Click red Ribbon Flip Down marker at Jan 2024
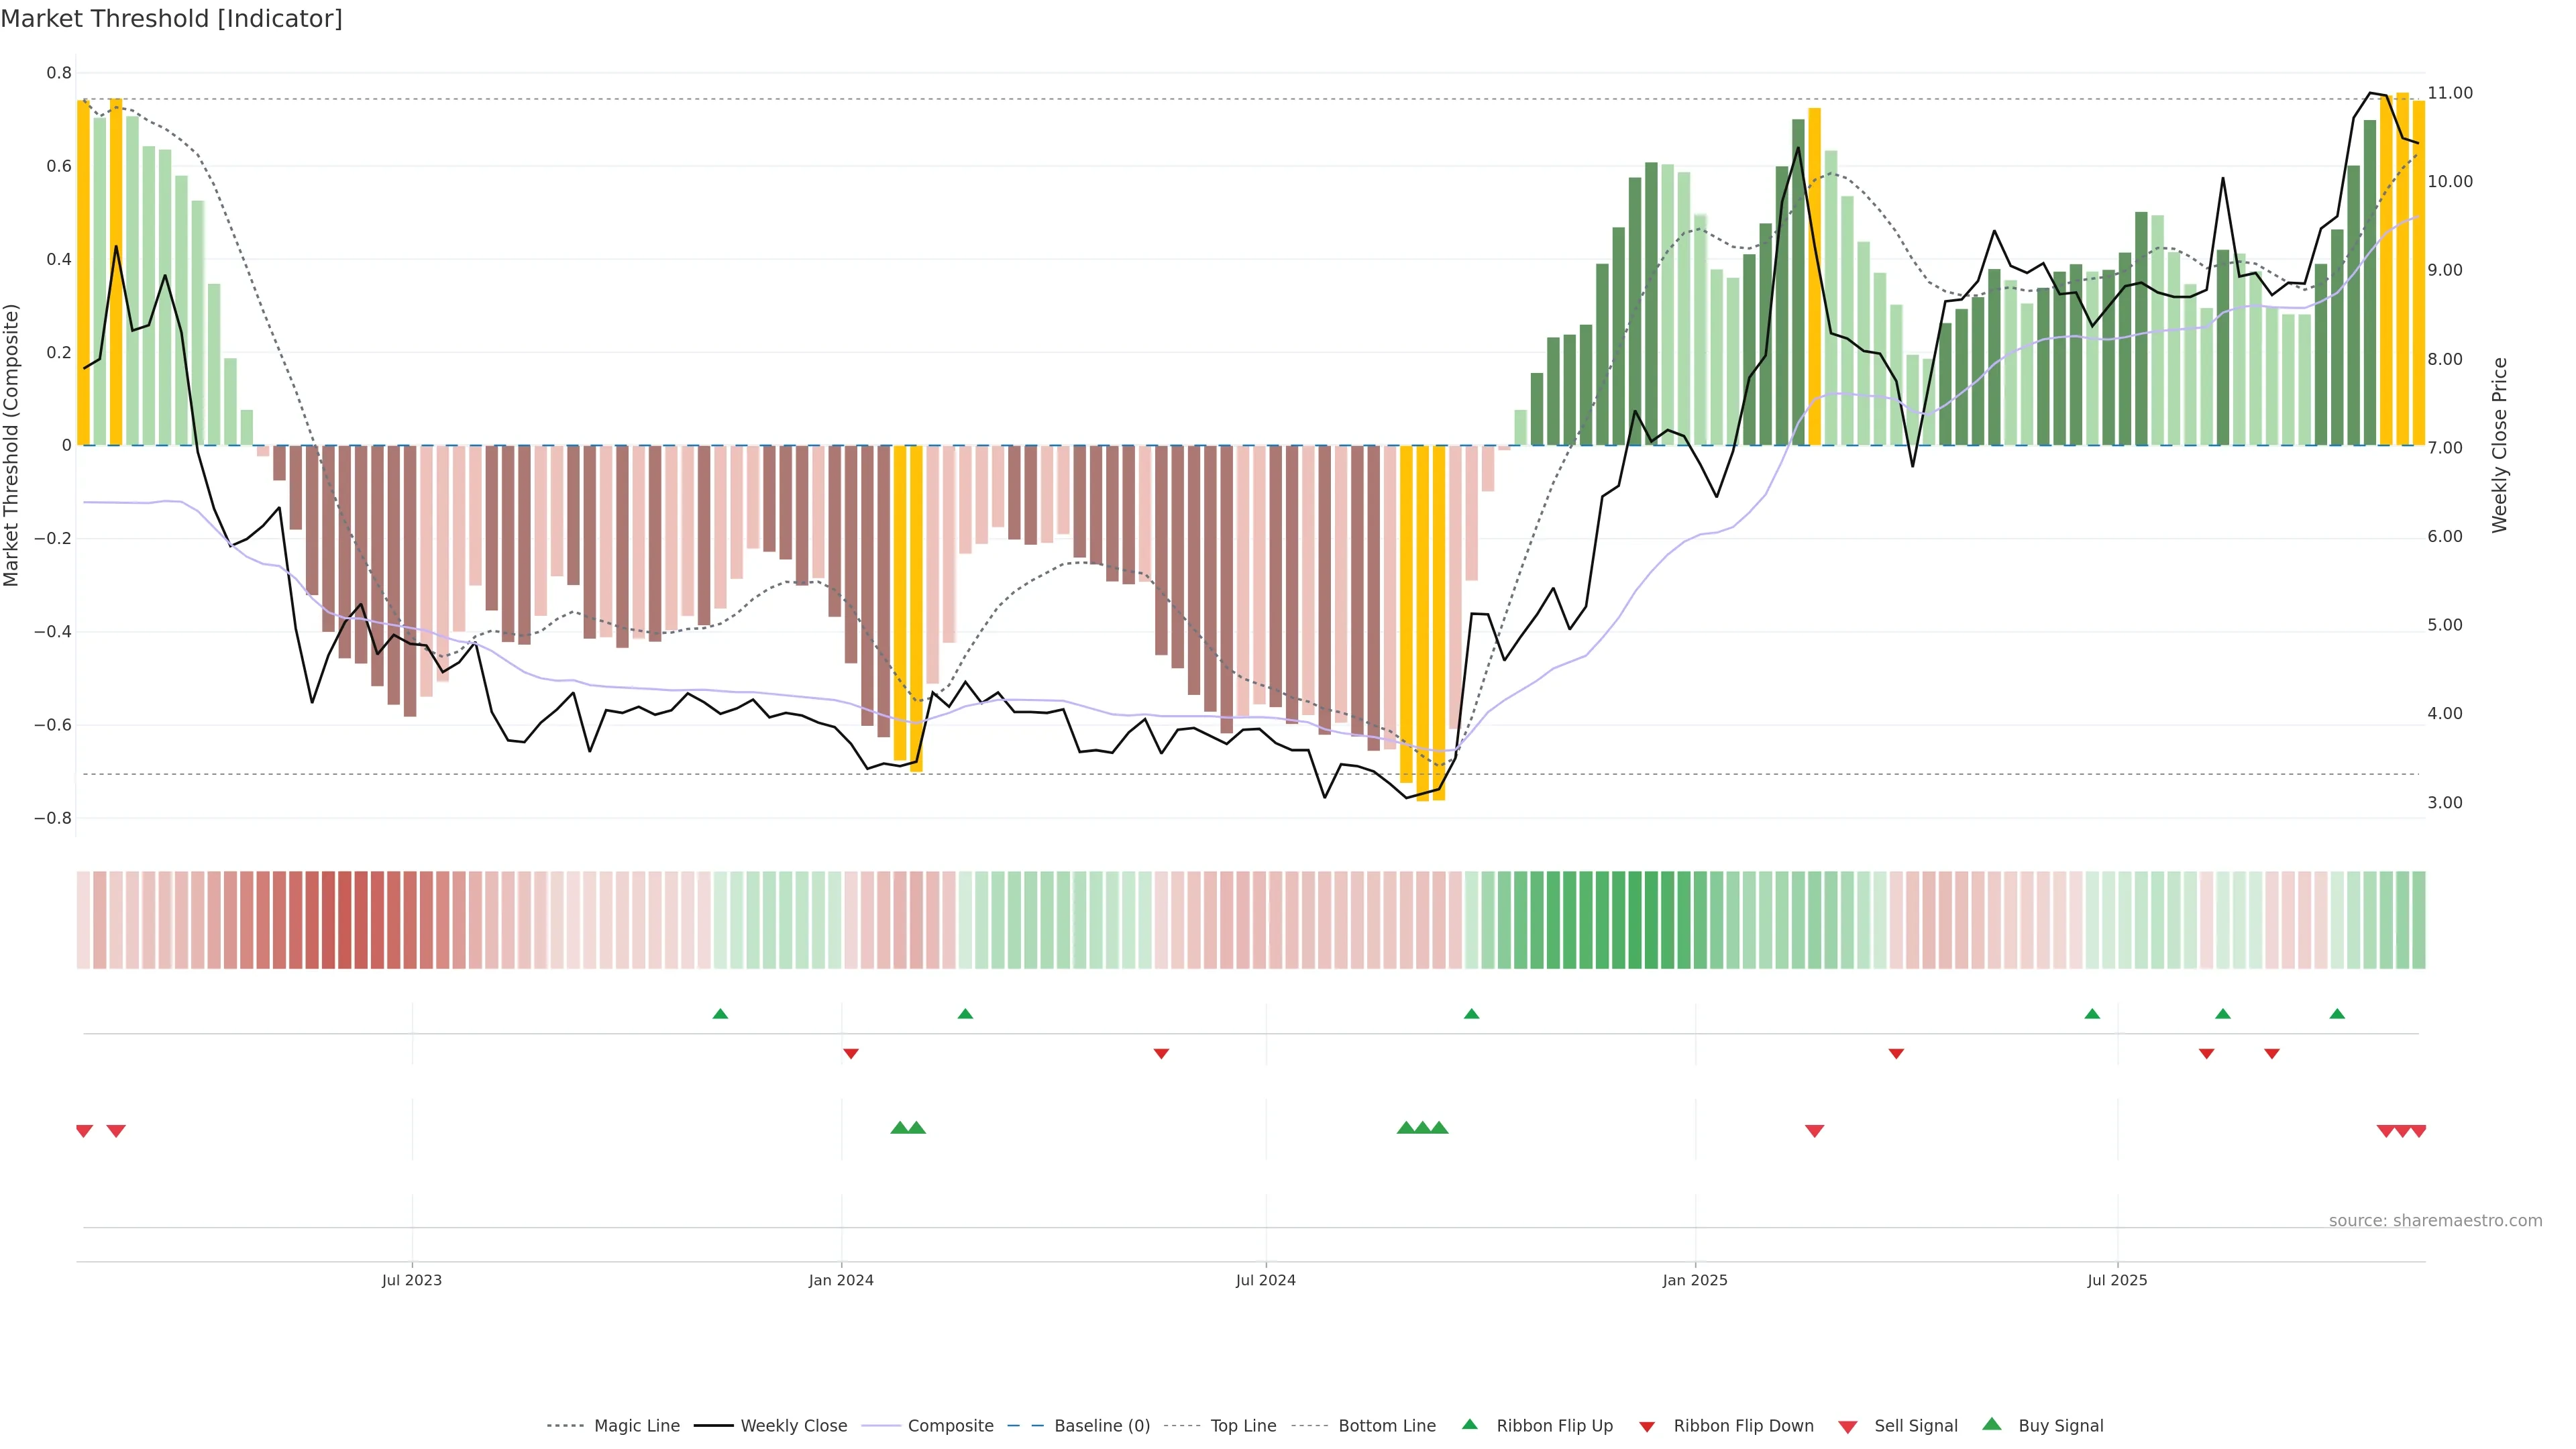2576x1449 pixels. click(x=851, y=1053)
